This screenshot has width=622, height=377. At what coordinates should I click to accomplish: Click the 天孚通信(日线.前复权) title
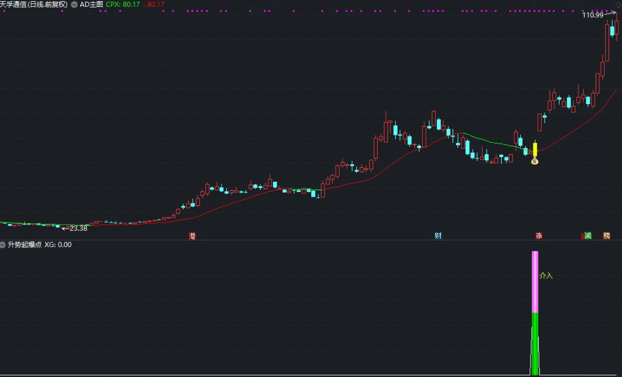click(34, 5)
